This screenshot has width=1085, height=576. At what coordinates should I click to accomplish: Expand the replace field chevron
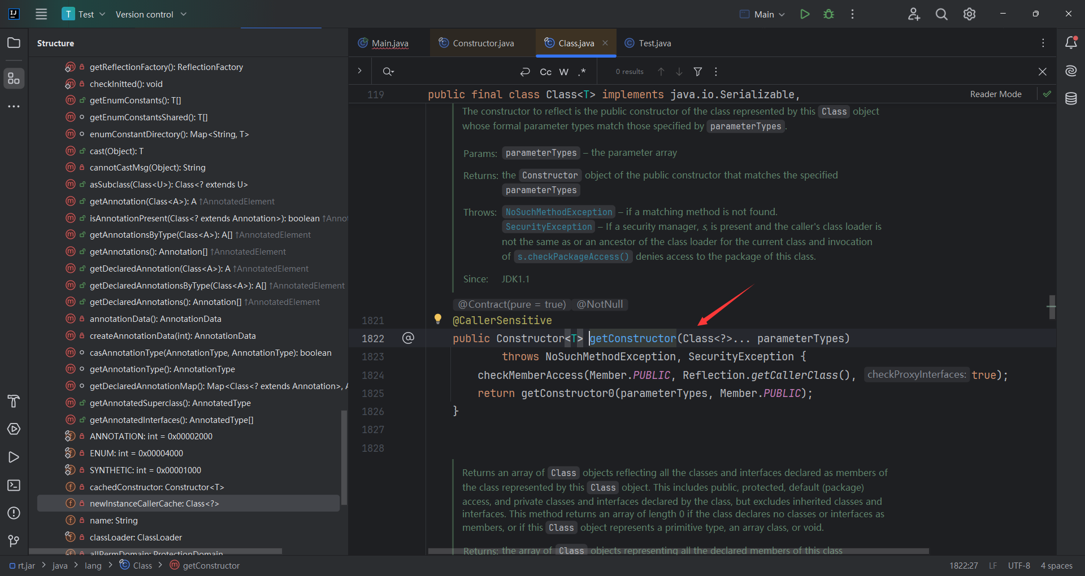(x=359, y=71)
